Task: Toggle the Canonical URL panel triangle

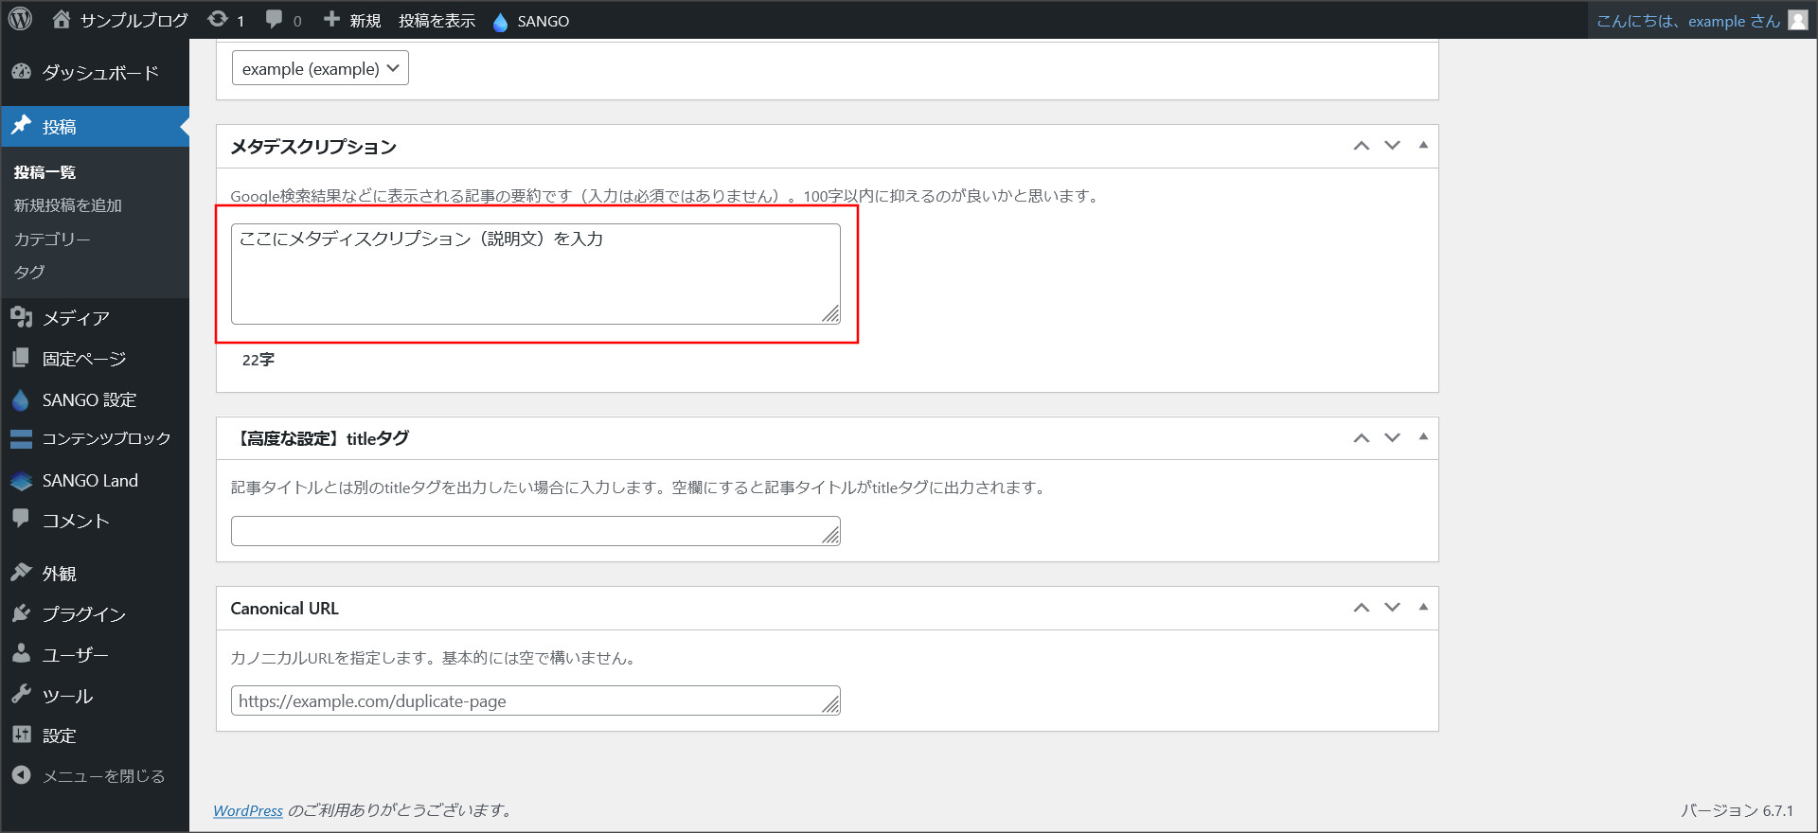Action: (x=1422, y=608)
